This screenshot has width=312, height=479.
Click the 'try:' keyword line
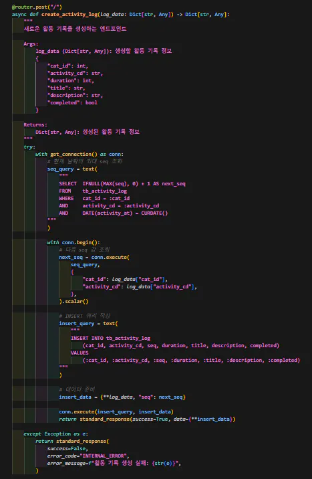click(x=29, y=147)
